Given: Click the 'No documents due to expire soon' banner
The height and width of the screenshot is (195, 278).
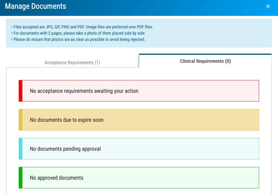Looking at the screenshot, I should [139, 120].
